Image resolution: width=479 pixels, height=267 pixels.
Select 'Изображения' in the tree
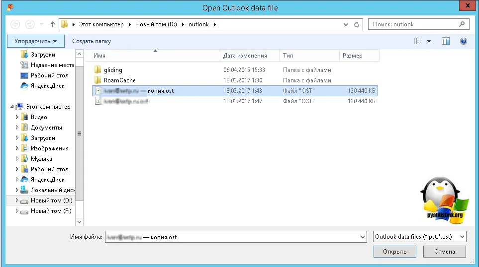coord(49,148)
